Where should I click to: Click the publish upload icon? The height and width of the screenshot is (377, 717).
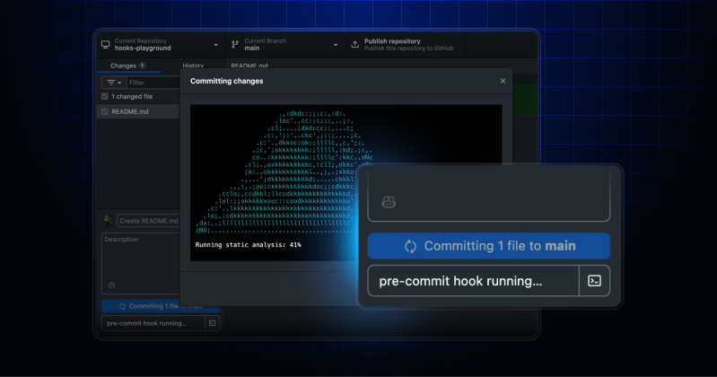click(x=354, y=44)
